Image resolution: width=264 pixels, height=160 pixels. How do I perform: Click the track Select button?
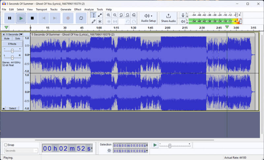13,108
